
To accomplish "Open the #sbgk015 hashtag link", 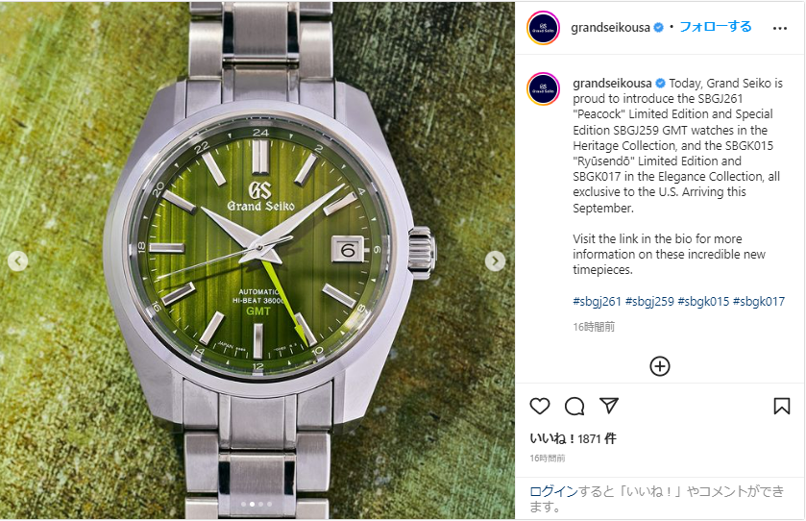I will [703, 302].
